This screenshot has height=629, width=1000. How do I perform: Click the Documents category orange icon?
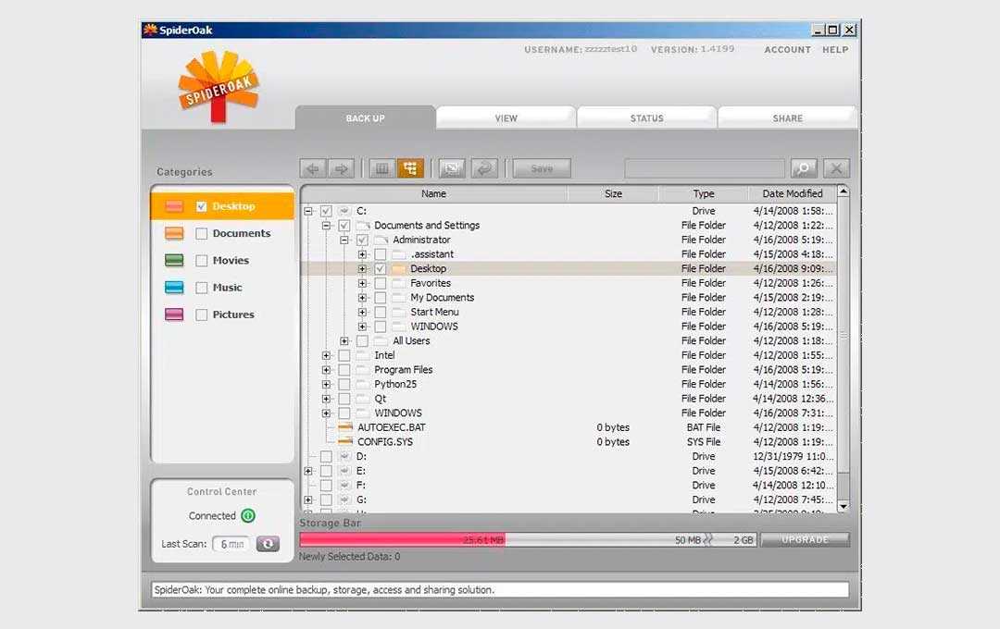(174, 233)
